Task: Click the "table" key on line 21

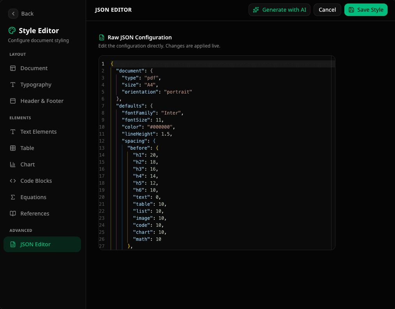Action: pos(143,204)
